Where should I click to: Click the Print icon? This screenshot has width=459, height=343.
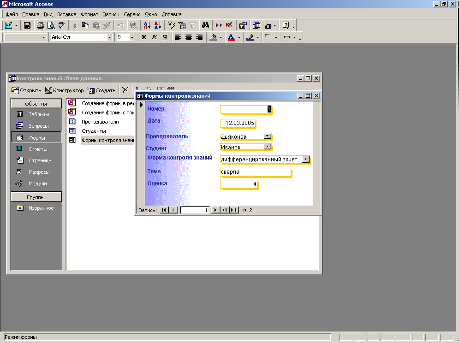tap(41, 25)
